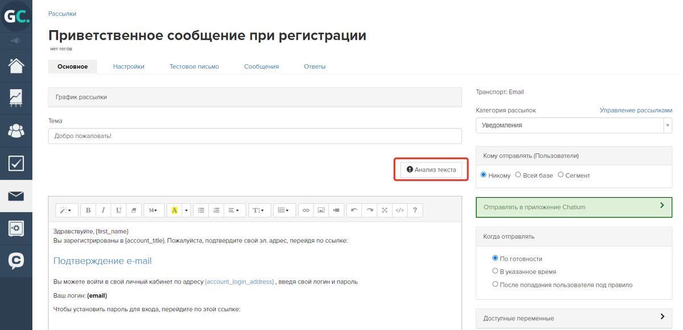The image size is (683, 330).
Task: Open the Уведомления category dropdown
Action: [x=574, y=125]
